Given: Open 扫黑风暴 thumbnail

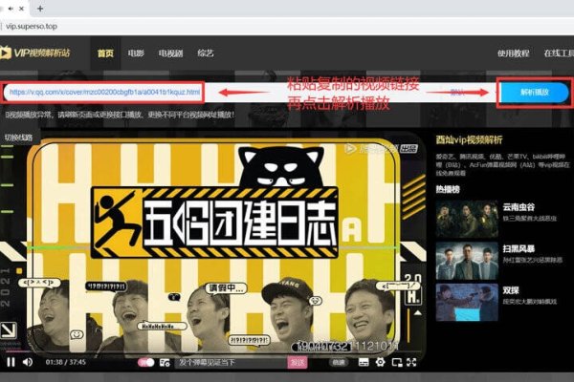Looking at the screenshot, I should (x=467, y=261).
